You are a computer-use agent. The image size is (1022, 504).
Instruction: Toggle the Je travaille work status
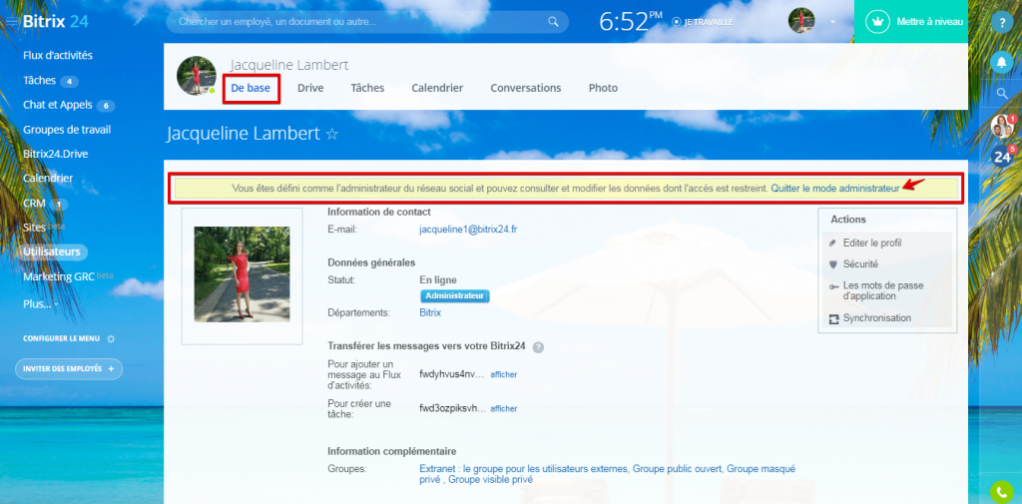click(703, 22)
